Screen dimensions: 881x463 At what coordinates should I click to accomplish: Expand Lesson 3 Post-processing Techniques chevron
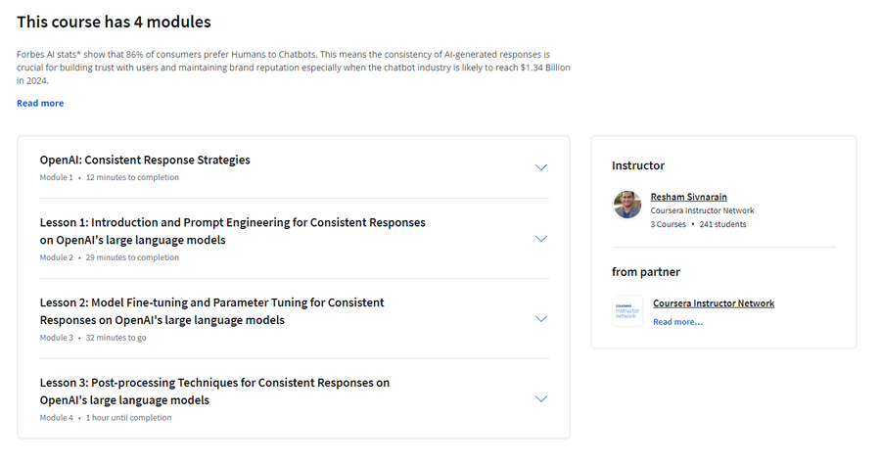click(541, 399)
